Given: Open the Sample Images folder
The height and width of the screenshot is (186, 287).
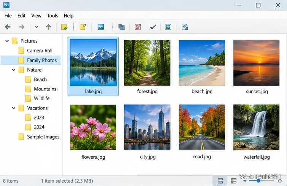Looking at the screenshot, I should tap(43, 137).
